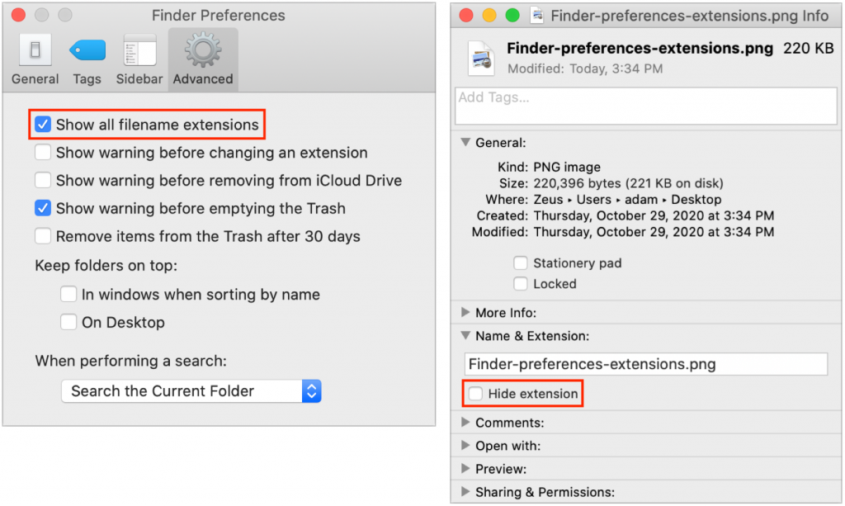
Task: Enable the Locked checkbox
Action: point(521,284)
